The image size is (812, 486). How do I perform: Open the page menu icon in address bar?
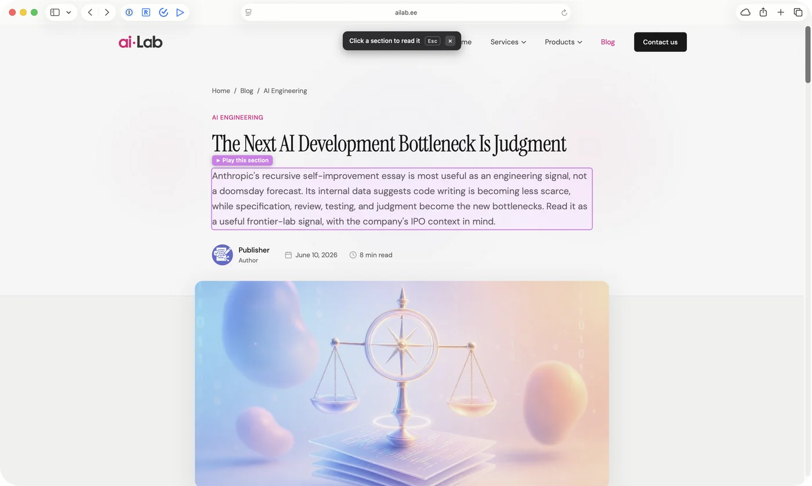pos(248,12)
